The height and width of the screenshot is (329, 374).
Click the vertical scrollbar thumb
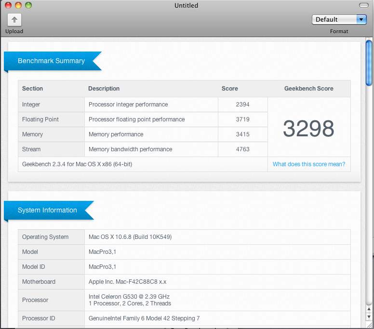[x=369, y=63]
